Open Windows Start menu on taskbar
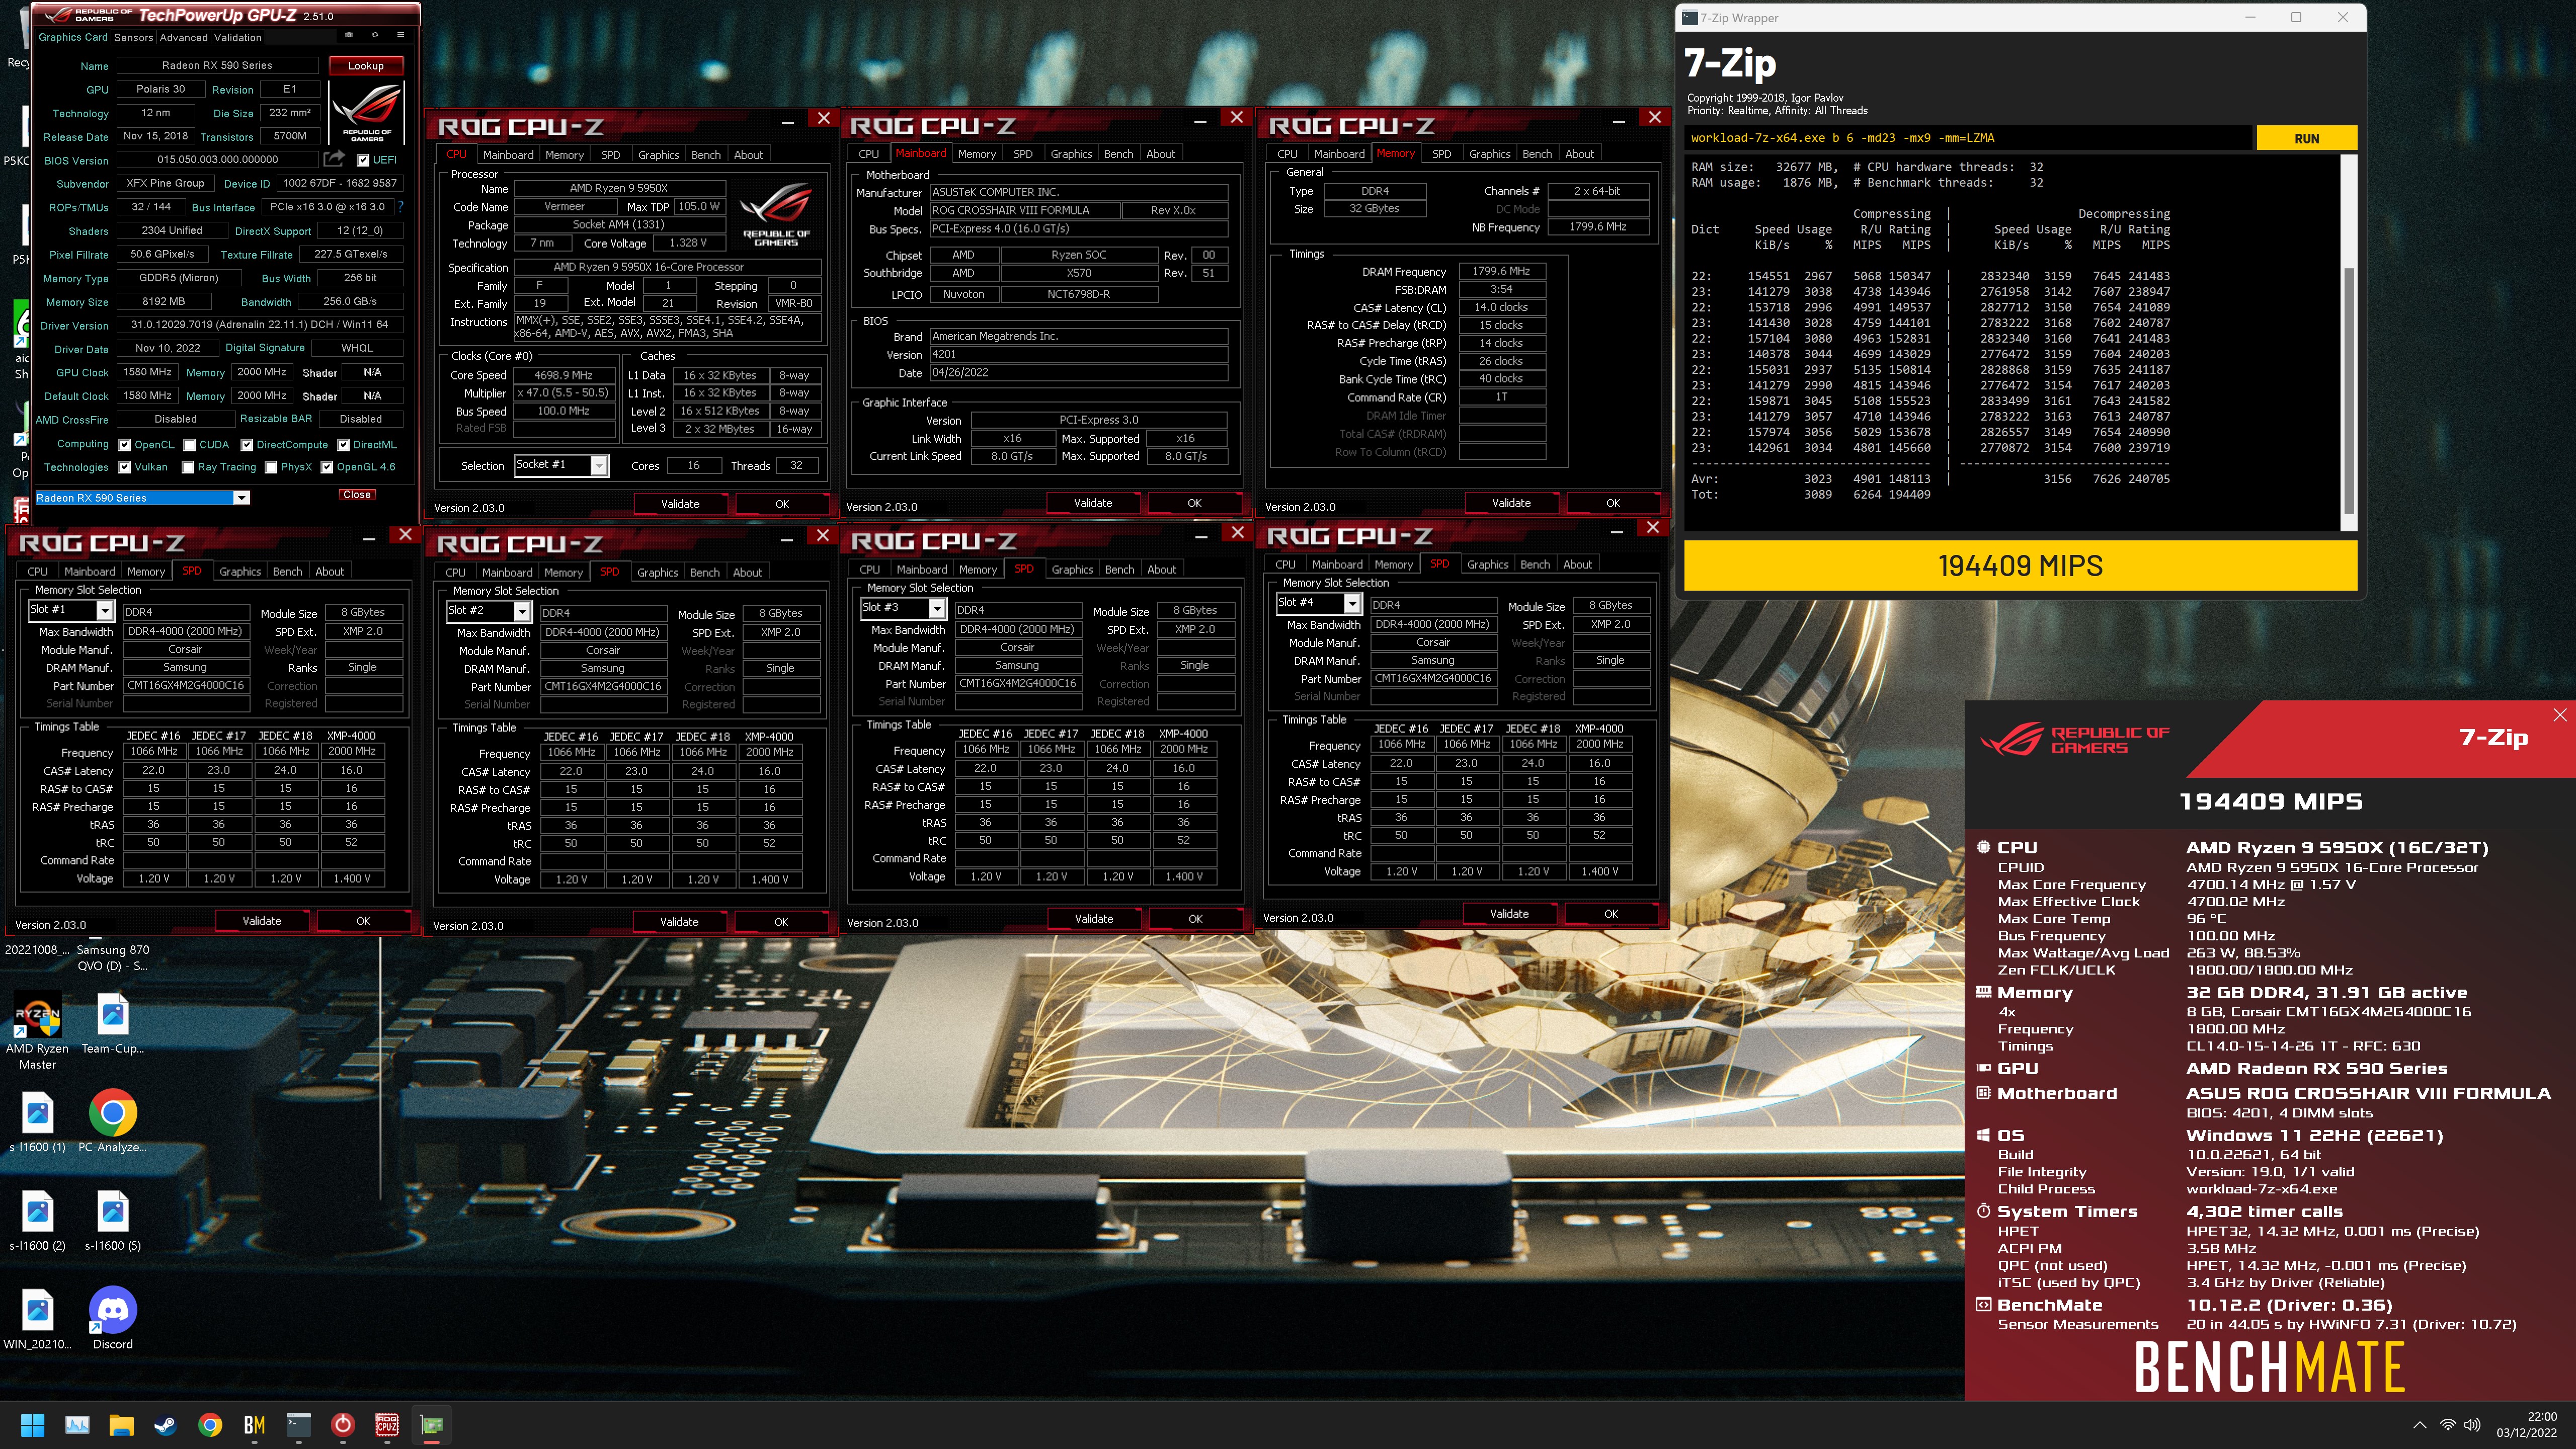 click(x=33, y=1424)
